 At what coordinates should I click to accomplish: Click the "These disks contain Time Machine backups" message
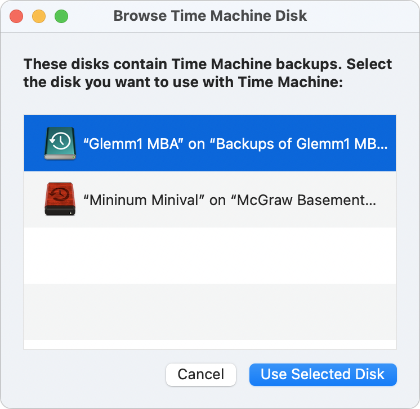[x=208, y=73]
